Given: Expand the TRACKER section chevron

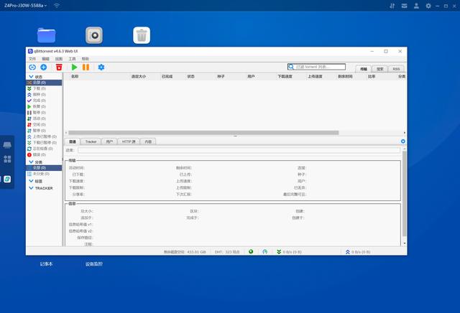Looking at the screenshot, I should pyautogui.click(x=31, y=188).
